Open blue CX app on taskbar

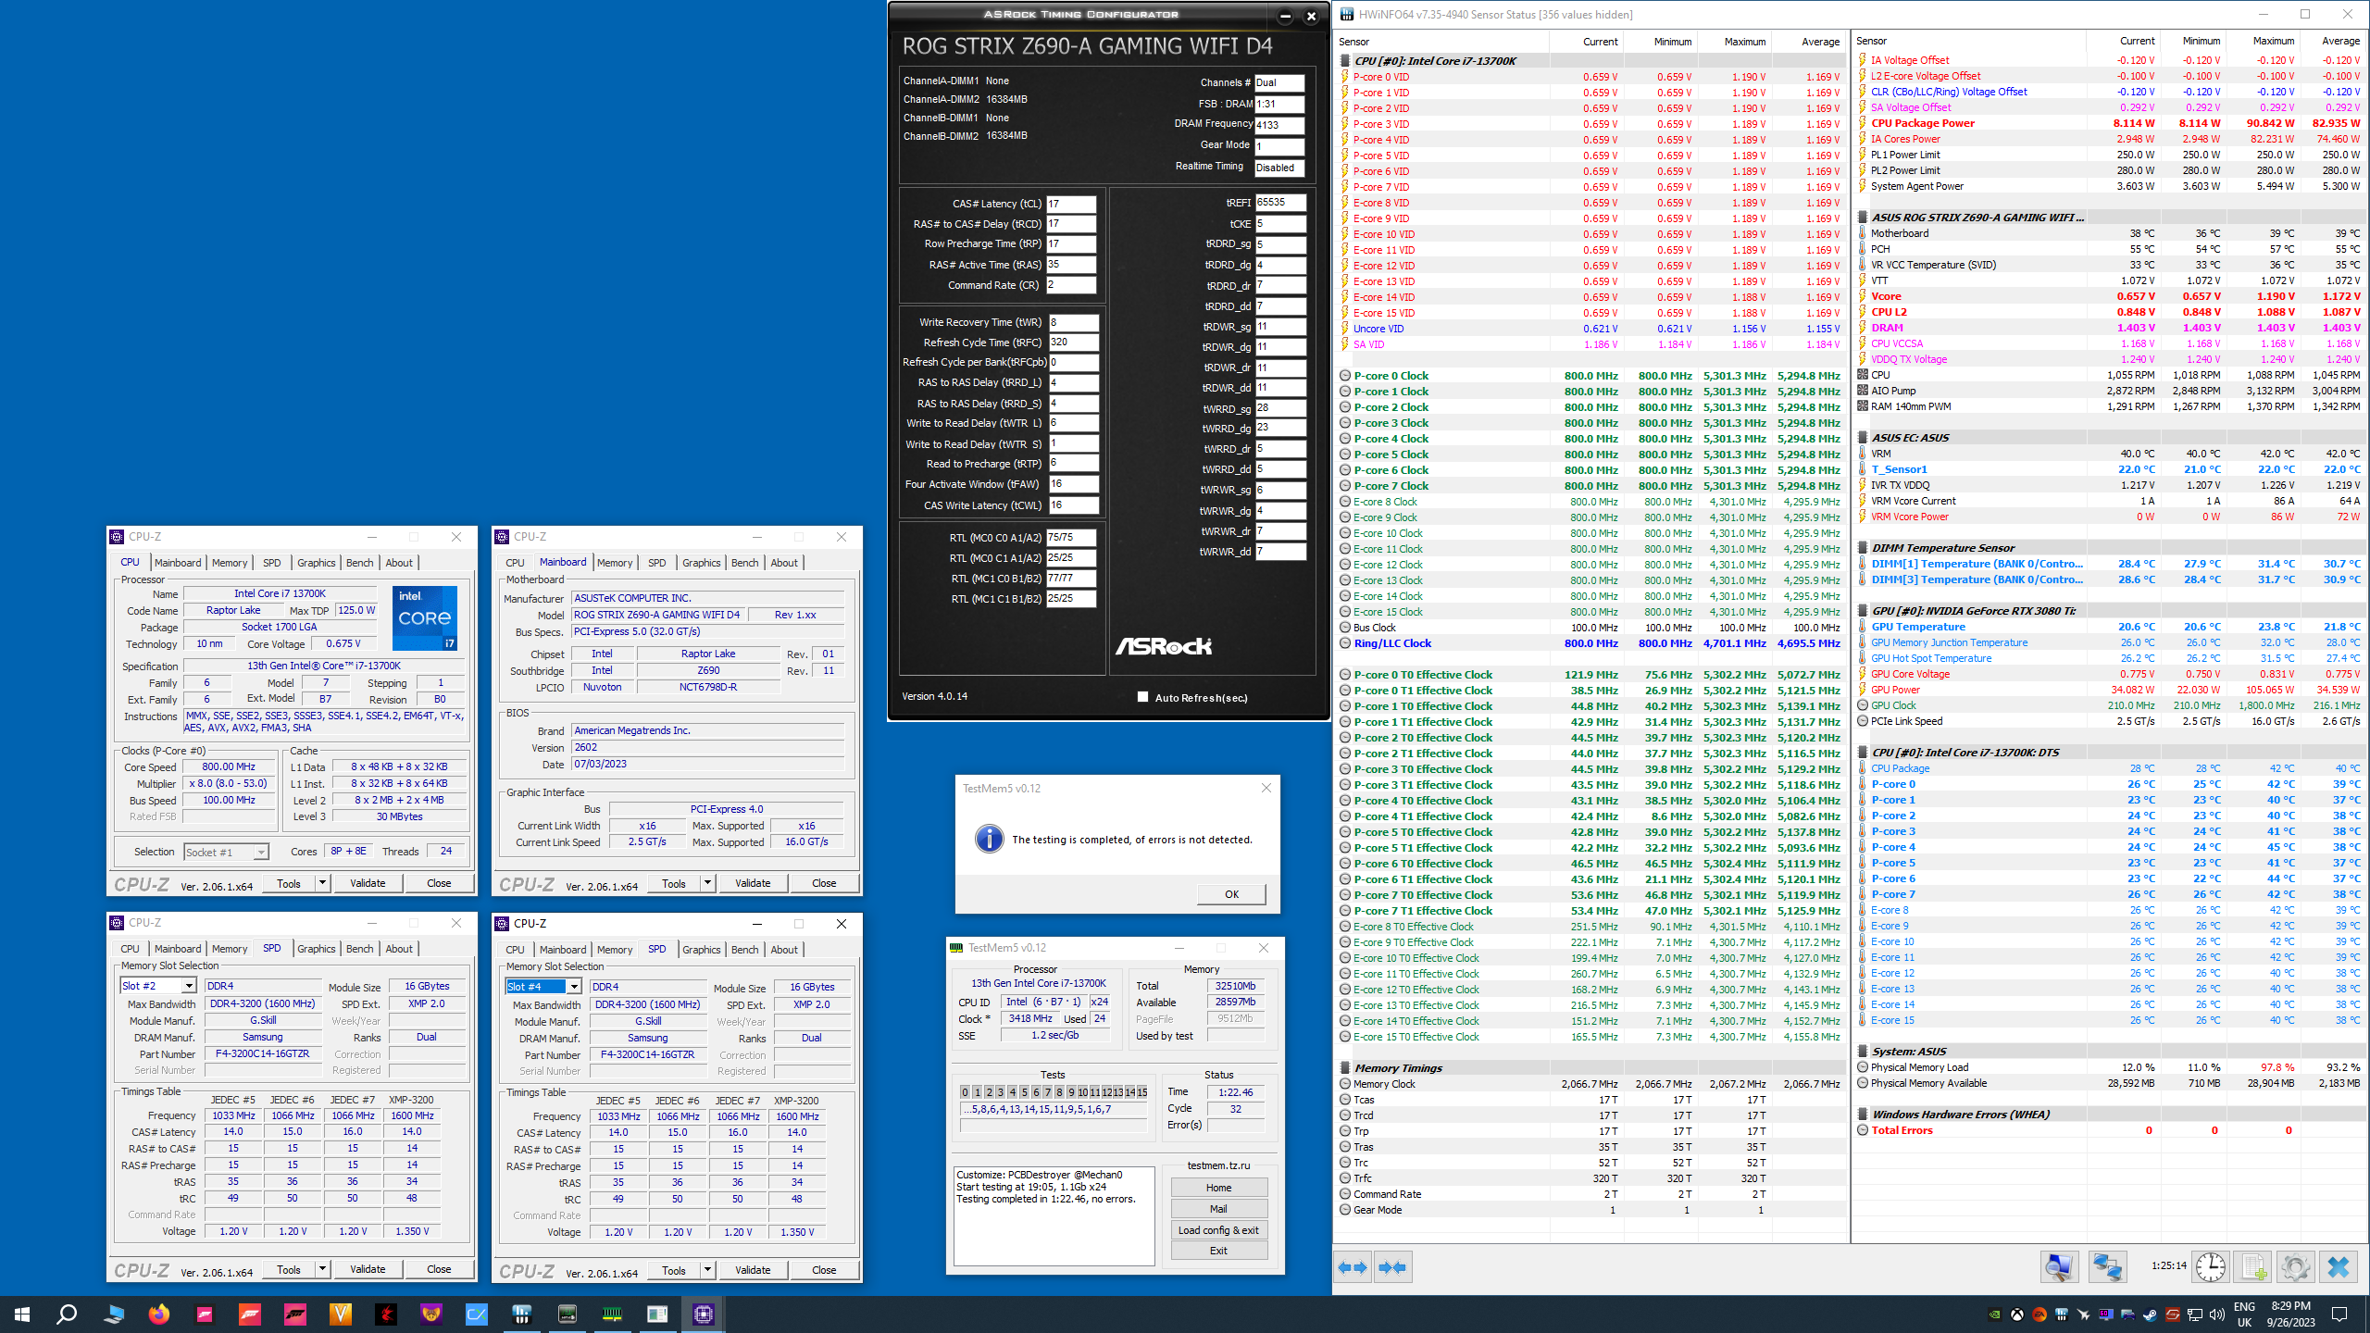477,1314
